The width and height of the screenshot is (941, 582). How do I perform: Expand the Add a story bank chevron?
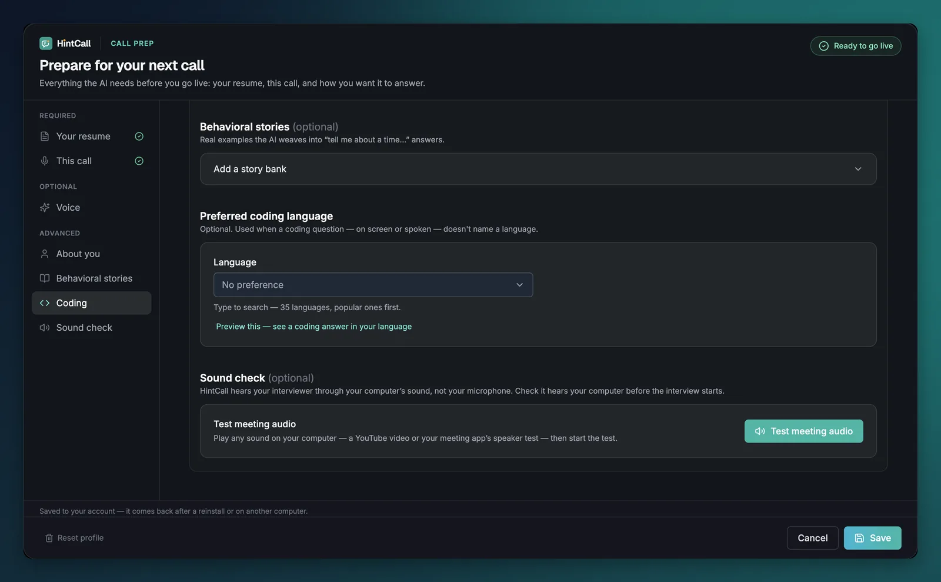click(x=858, y=169)
